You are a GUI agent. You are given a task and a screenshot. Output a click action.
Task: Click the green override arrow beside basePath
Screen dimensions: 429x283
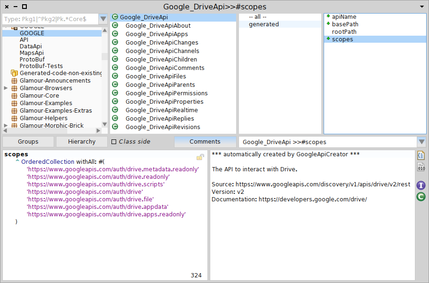(328, 24)
